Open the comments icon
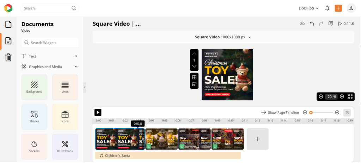Screen dimensions: 361x163 tap(331, 24)
